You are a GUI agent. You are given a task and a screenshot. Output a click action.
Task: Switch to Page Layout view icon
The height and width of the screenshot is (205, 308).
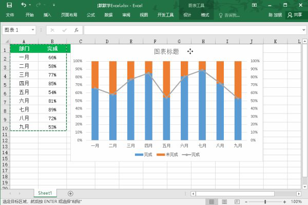pyautogui.click(x=224, y=201)
